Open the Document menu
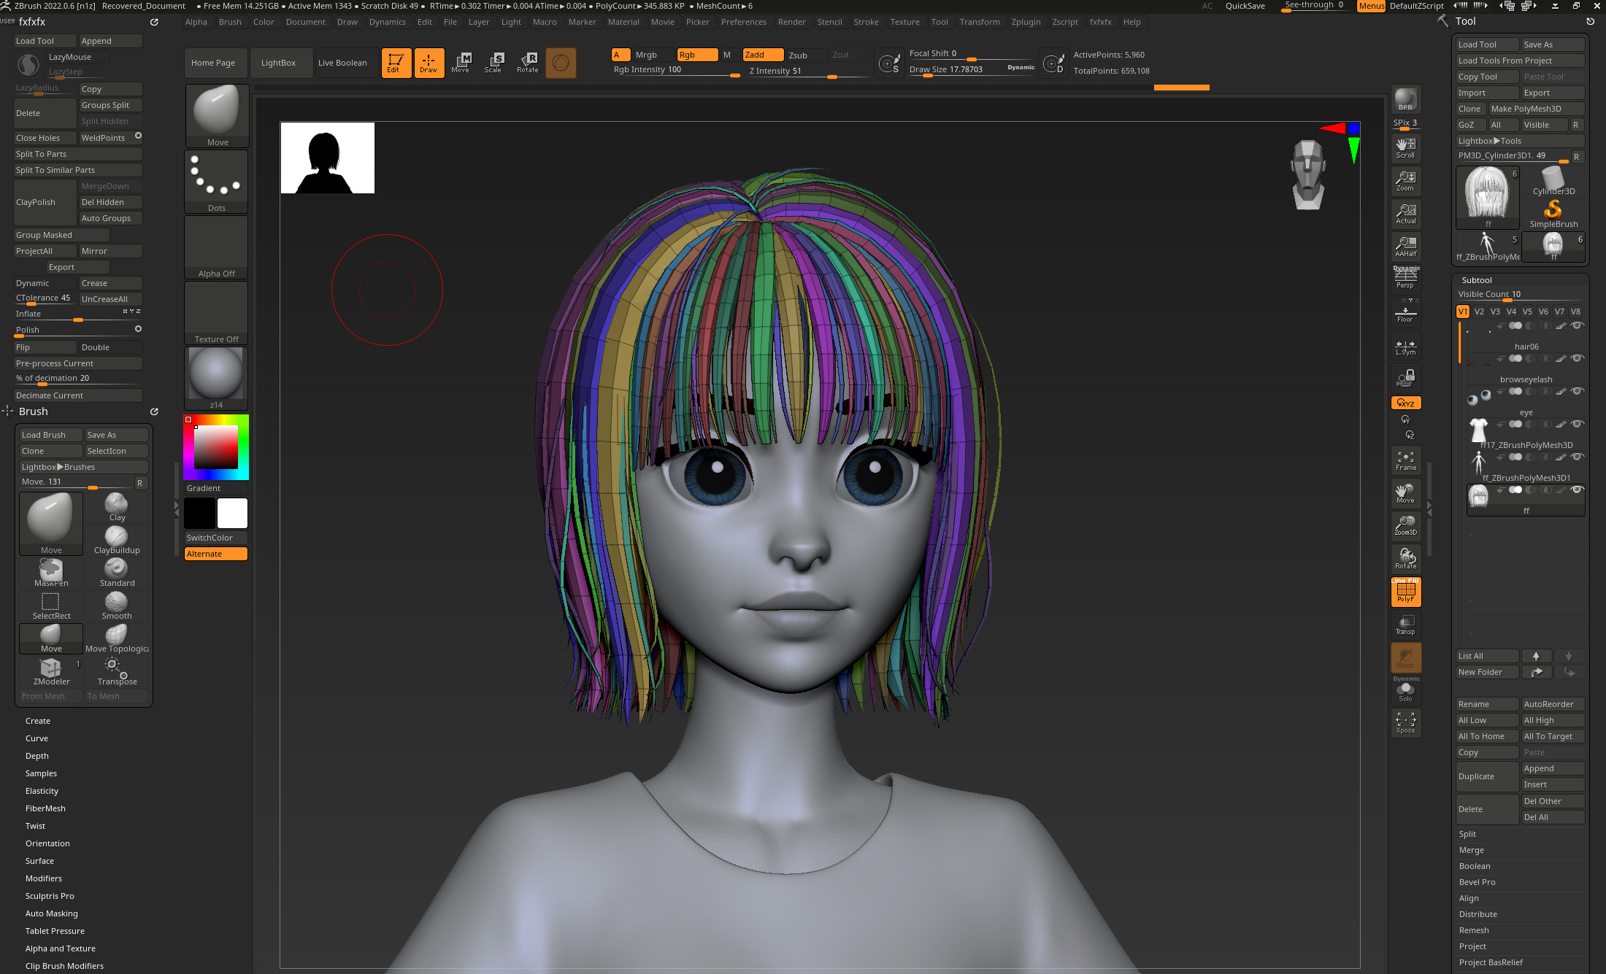 (x=306, y=22)
